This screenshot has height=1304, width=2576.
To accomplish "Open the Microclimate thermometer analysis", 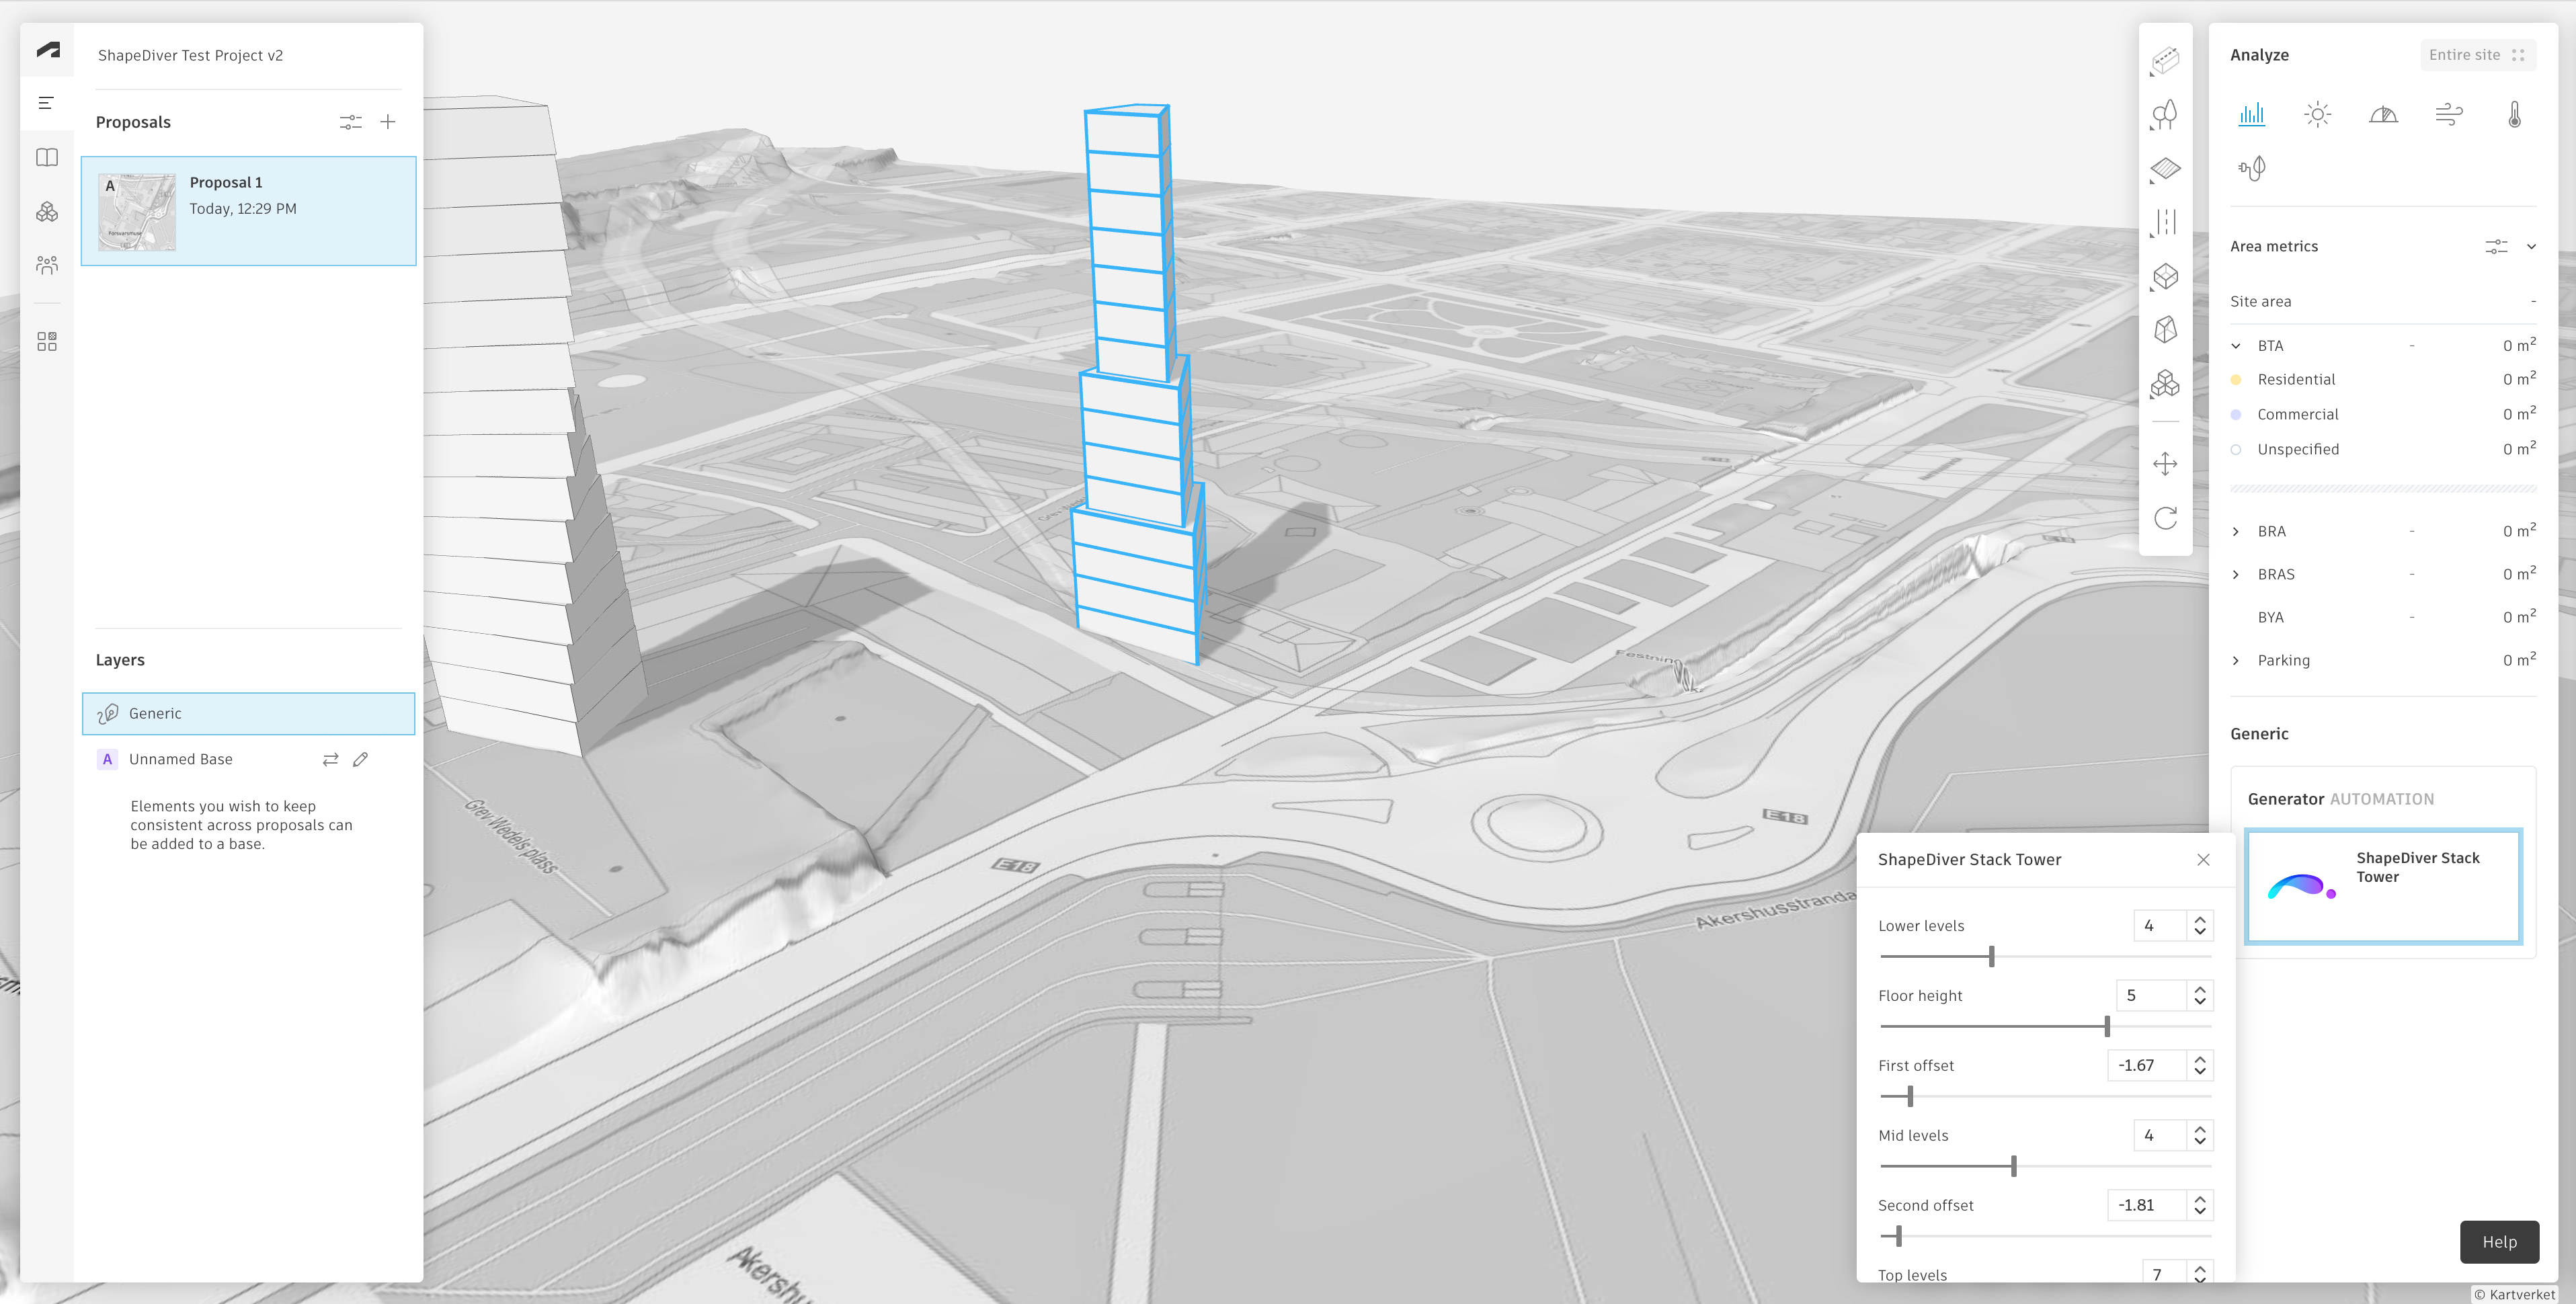I will (x=2514, y=114).
